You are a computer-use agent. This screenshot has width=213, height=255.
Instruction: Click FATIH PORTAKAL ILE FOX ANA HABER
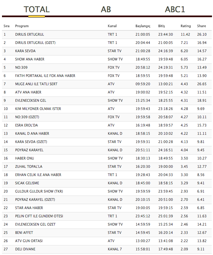coord(45,76)
